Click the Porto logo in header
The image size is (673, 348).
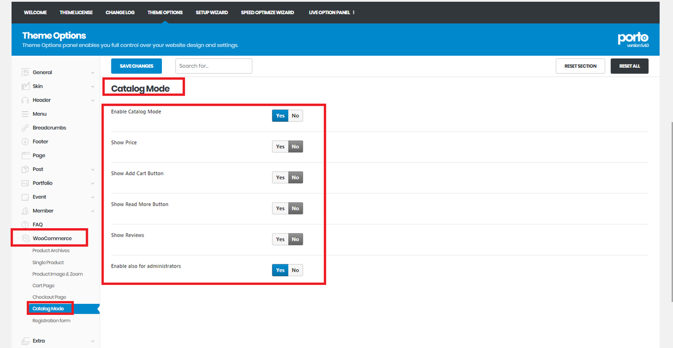pos(633,39)
